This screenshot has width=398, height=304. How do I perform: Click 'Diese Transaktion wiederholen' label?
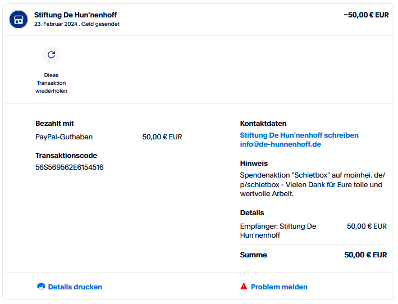(51, 83)
